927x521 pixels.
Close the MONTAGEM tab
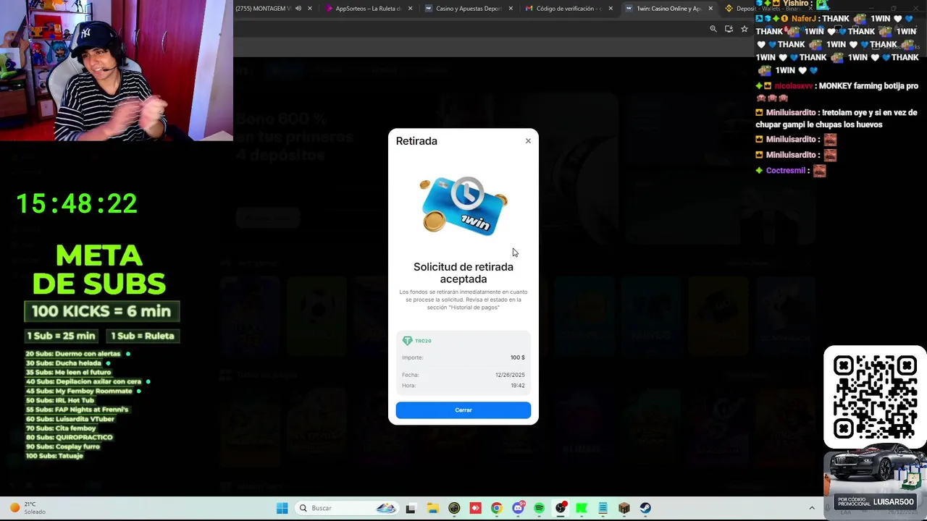310,9
